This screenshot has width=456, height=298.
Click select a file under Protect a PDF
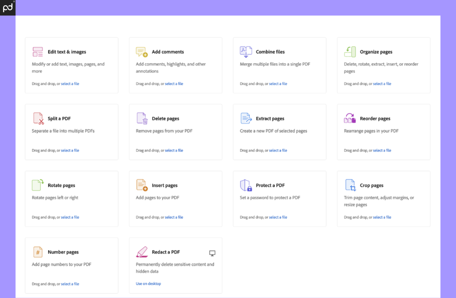coord(278,217)
